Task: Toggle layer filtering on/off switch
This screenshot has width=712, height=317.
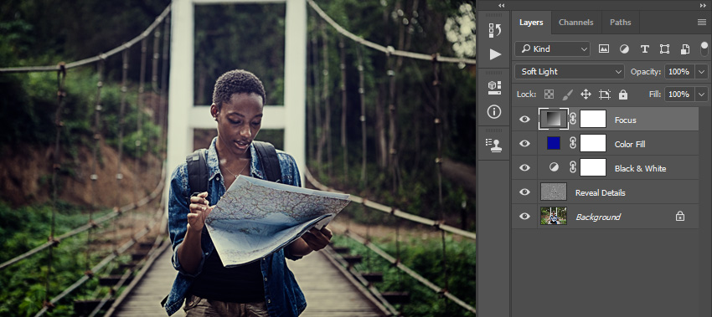Action: (704, 49)
